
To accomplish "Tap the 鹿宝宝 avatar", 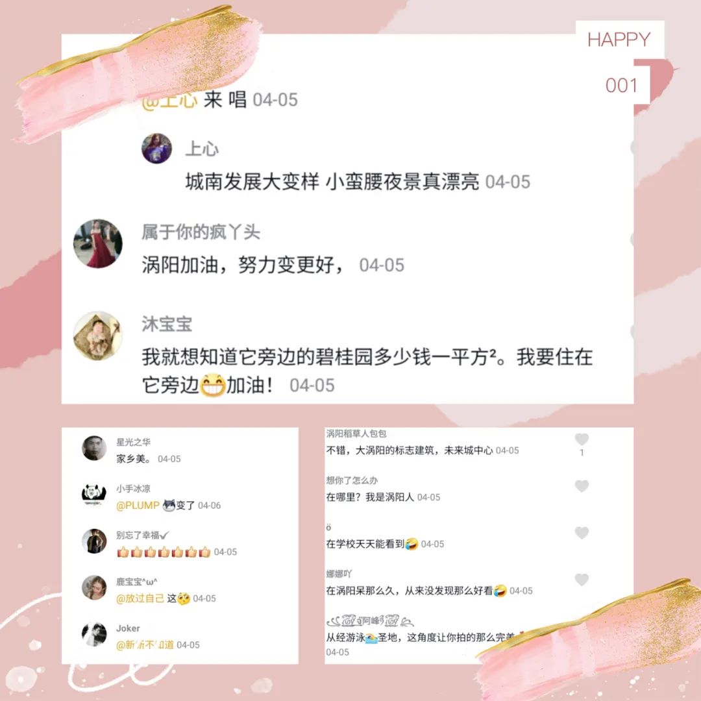I will click(x=94, y=587).
